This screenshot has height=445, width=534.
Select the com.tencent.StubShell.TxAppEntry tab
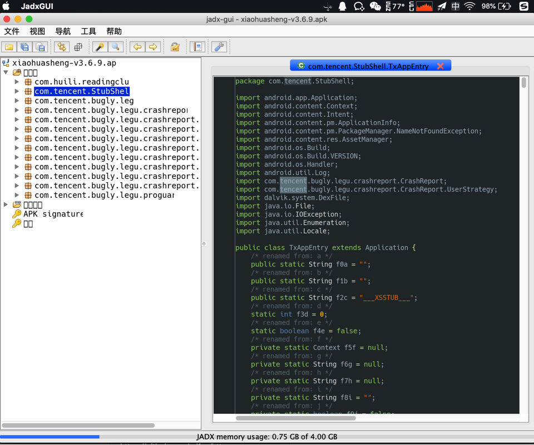[x=370, y=66]
